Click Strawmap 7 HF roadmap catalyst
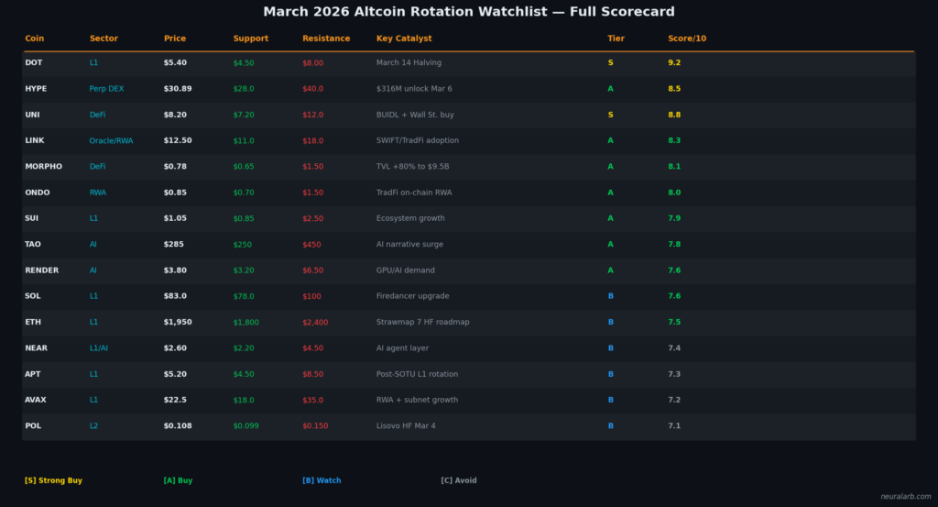 pos(423,322)
